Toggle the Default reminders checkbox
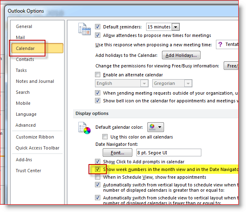The image size is (246, 212). pyautogui.click(x=97, y=27)
